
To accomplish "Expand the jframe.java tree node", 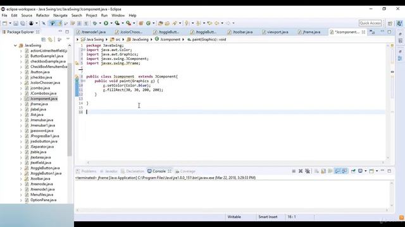I will pyautogui.click(x=21, y=104).
